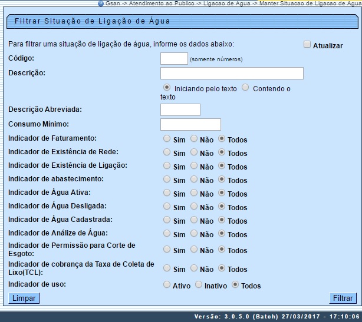Select Sim for Indicador de Água Ativa

pos(167,193)
